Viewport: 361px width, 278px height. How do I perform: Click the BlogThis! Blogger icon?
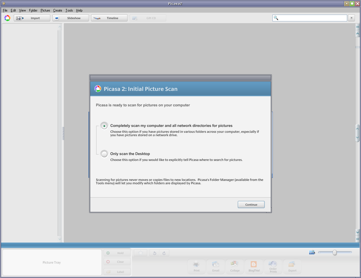point(254,264)
